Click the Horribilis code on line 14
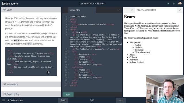Image resolution: width=184 pixels, height=103 pixels. [85, 62]
